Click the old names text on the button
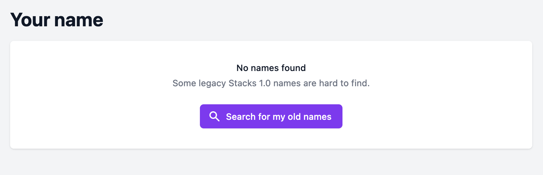The image size is (543, 175). (x=310, y=117)
